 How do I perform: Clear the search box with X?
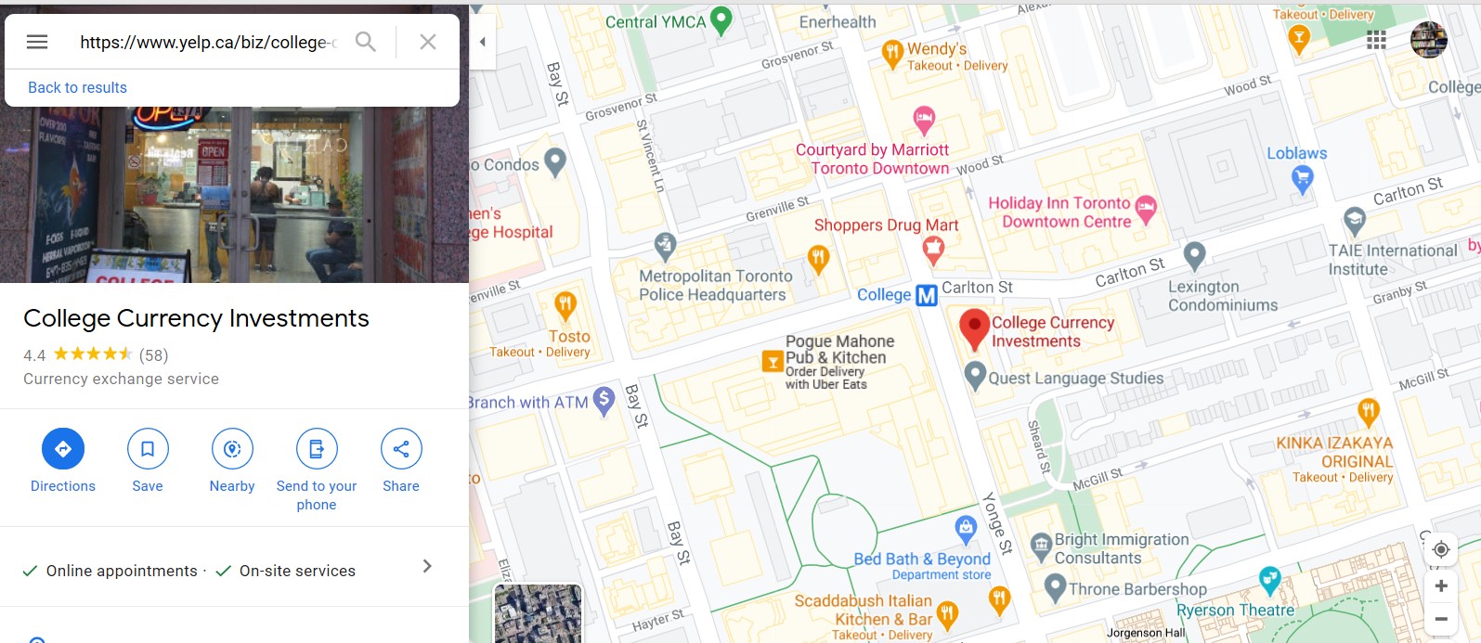pos(428,42)
